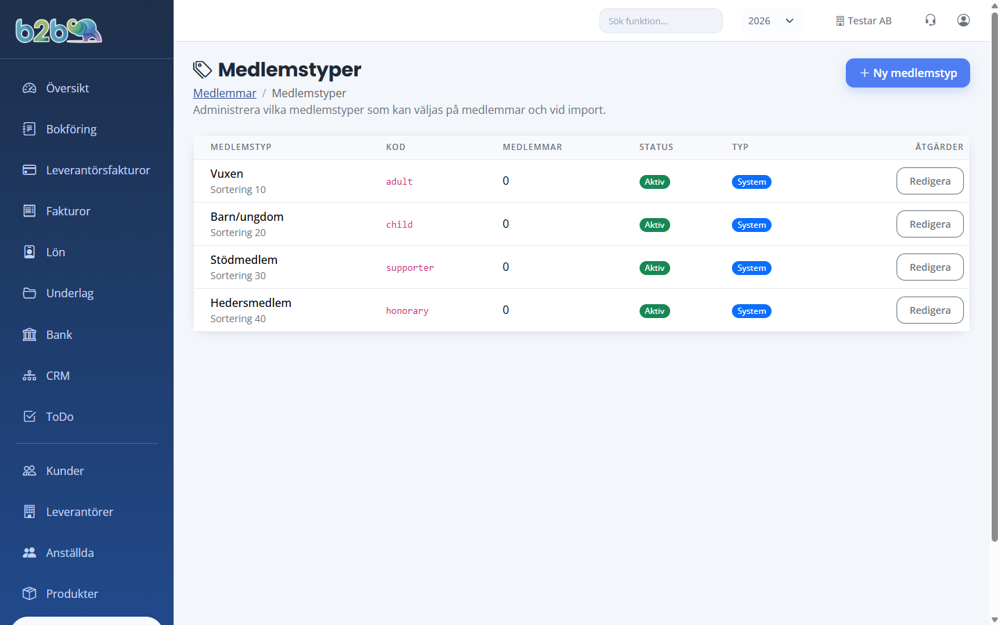Click the 'Sortering 40' text
1000x625 pixels.
[238, 319]
